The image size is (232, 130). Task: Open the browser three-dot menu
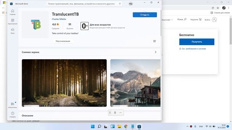[229, 8]
